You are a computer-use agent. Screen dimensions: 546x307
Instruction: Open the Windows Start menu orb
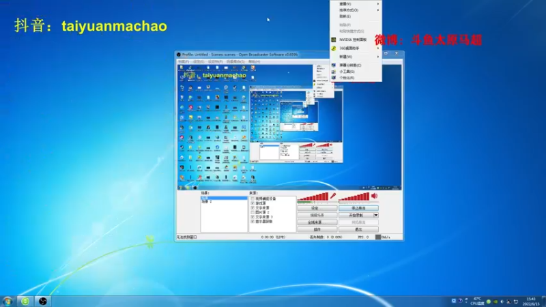8,301
